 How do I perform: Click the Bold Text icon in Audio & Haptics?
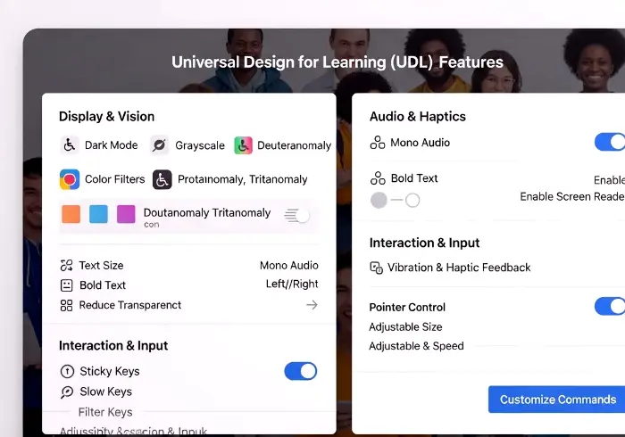pos(378,178)
